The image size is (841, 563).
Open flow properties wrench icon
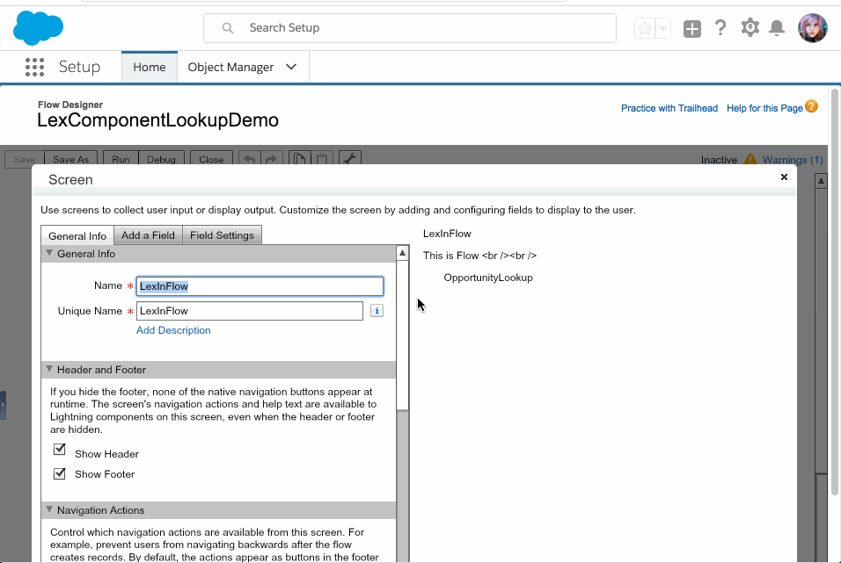(x=350, y=159)
